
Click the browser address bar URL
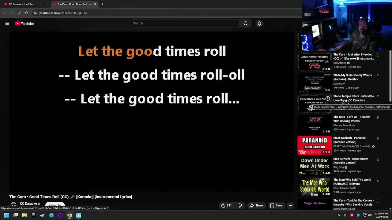point(63,13)
